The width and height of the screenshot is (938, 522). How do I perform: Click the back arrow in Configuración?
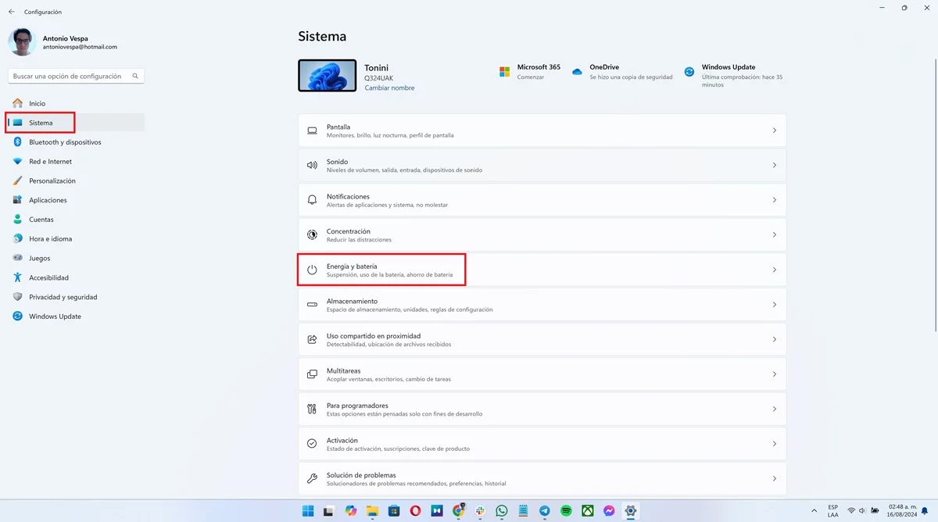coord(11,12)
